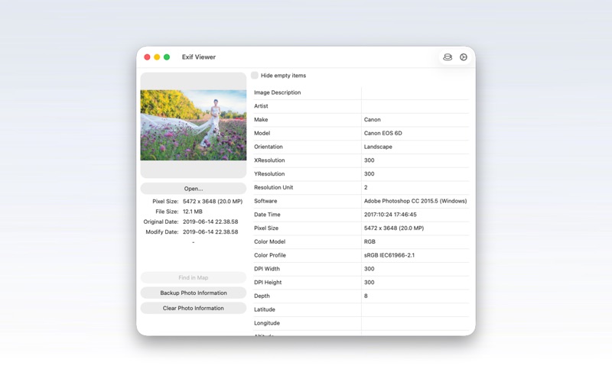Click the 8 value in Depth row

coord(366,296)
